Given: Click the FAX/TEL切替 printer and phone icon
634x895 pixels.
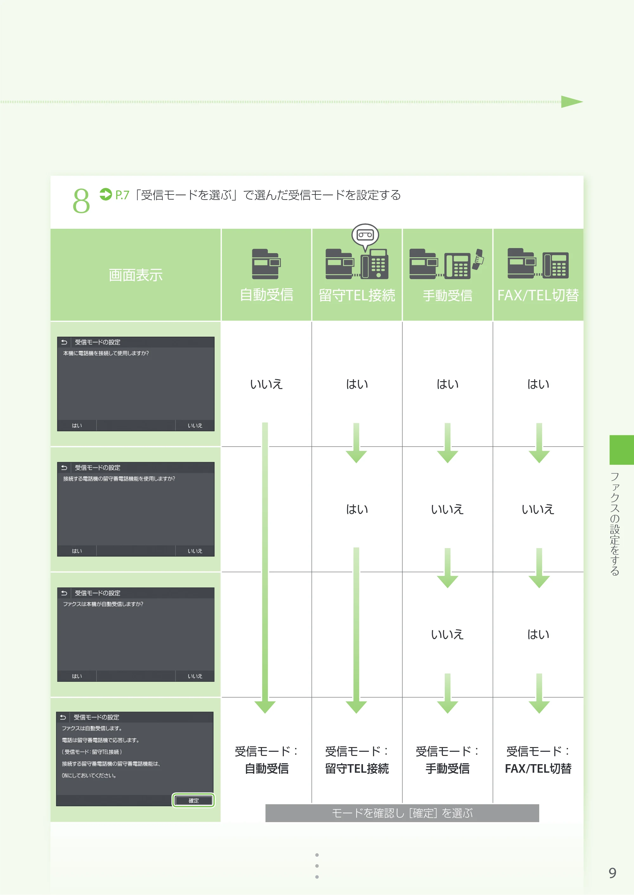Looking at the screenshot, I should [538, 264].
